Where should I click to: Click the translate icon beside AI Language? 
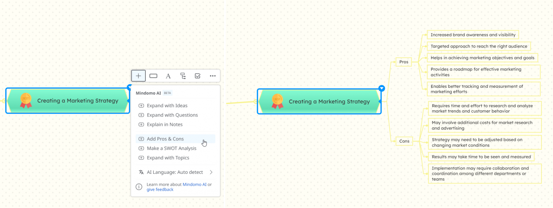click(x=141, y=172)
